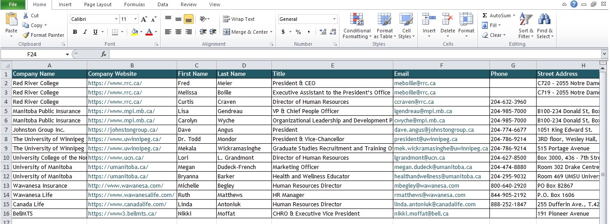Apply the yellow Fill Color bucket
This screenshot has width=610, height=224.
click(135, 32)
